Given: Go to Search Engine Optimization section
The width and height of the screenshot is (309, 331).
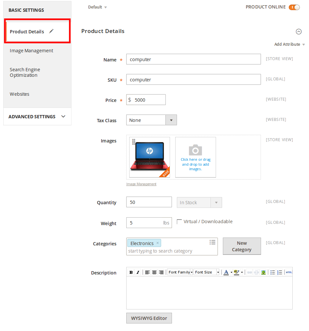Looking at the screenshot, I should [x=25, y=72].
